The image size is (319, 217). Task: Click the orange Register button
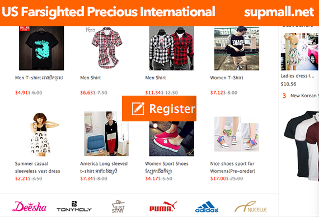click(159, 108)
